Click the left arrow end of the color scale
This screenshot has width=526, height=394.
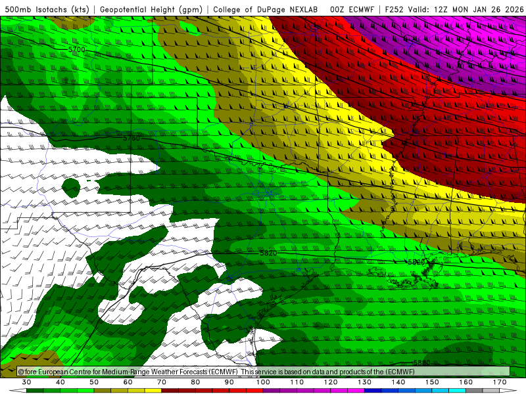coord(18,390)
